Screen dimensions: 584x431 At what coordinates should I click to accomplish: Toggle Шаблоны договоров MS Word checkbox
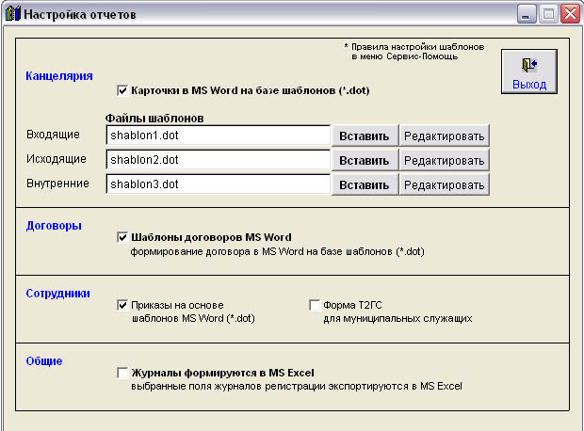(122, 237)
